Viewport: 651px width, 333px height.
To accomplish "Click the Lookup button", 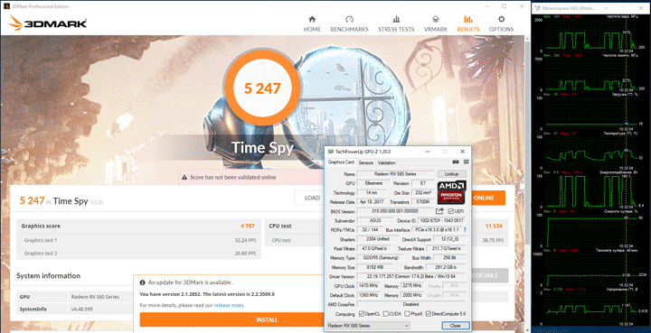I will point(452,174).
